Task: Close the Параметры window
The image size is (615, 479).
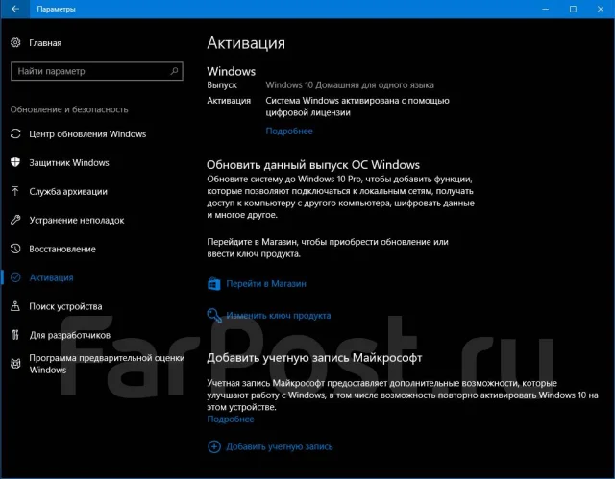Action: point(601,9)
